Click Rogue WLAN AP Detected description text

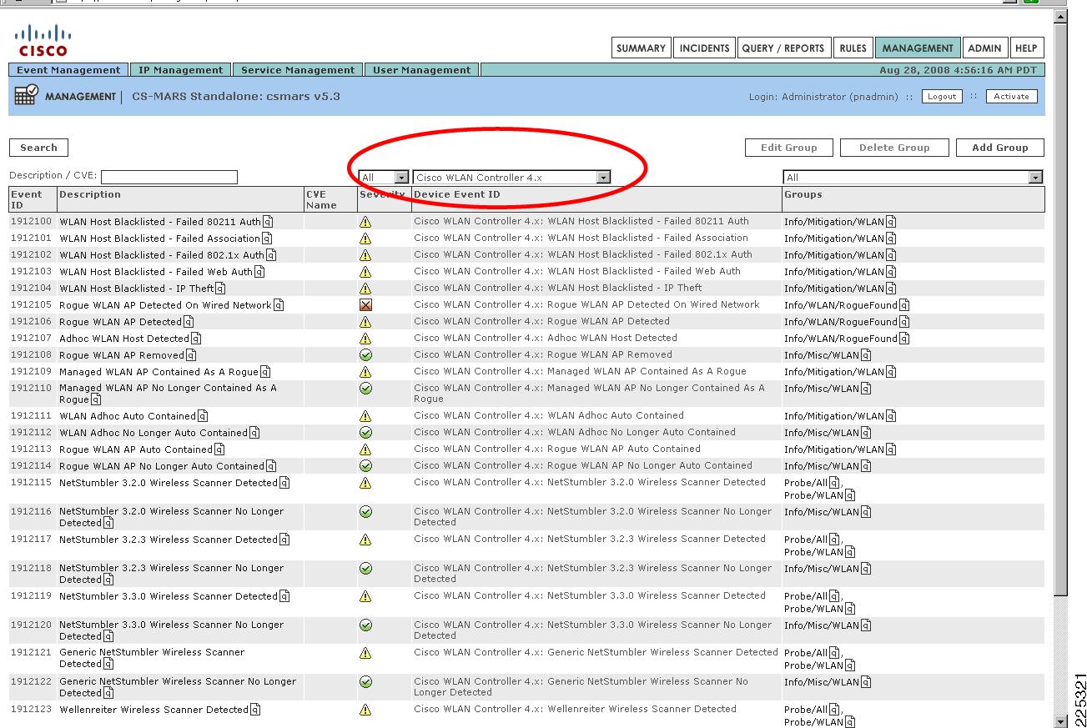click(120, 322)
